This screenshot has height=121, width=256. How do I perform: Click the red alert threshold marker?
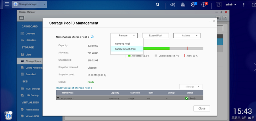coord(188,48)
